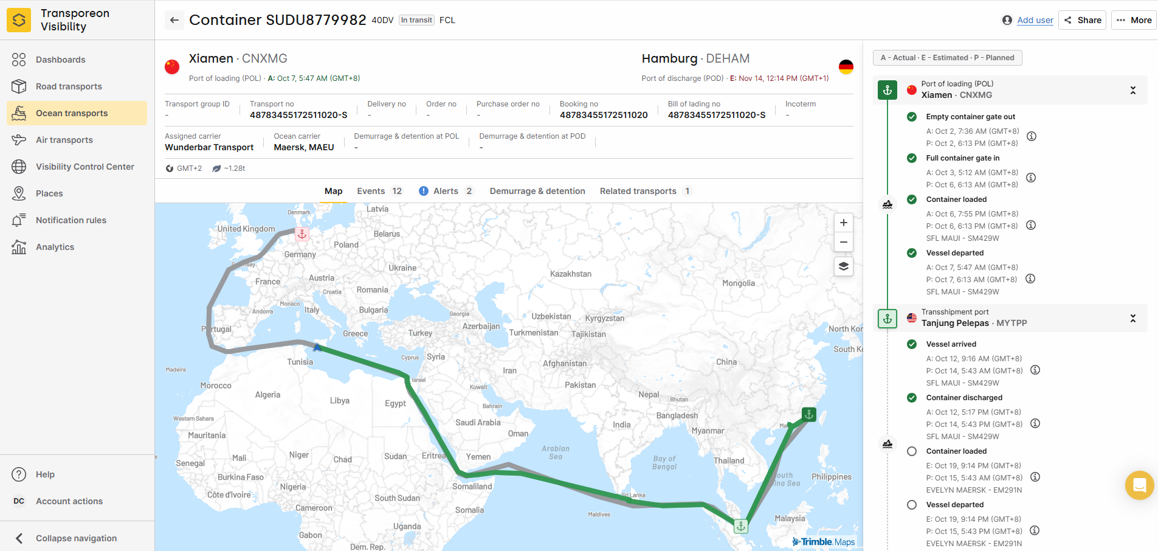This screenshot has height=551, width=1158.
Task: Click the Add user link
Action: (1035, 20)
